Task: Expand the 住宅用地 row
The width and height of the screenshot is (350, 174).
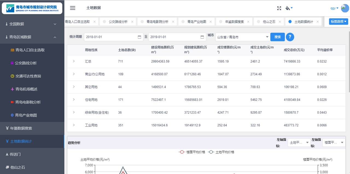Action: point(74,100)
